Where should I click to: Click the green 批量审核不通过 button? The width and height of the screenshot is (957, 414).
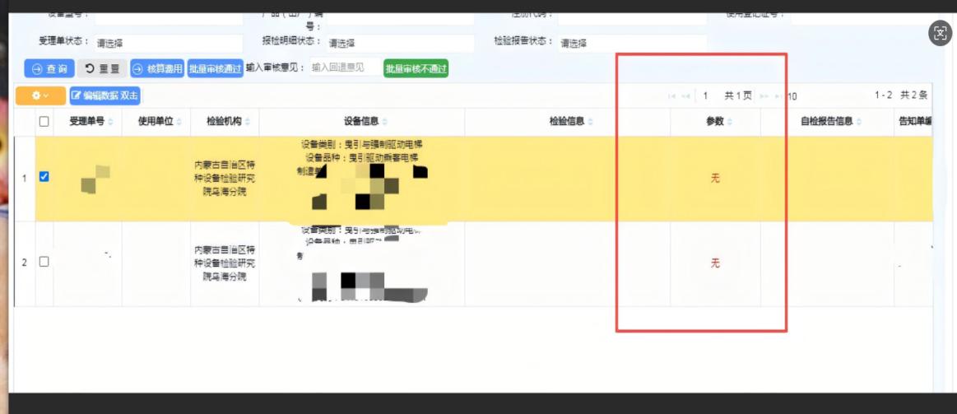click(x=416, y=69)
